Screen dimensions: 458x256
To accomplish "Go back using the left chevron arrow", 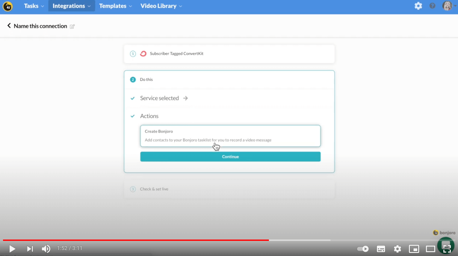I will pyautogui.click(x=9, y=26).
